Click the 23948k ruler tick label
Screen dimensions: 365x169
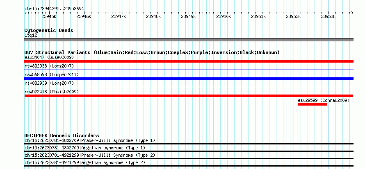154,16
